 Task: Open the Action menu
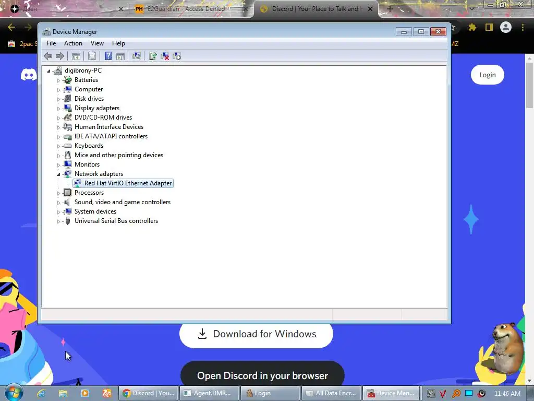tap(73, 43)
